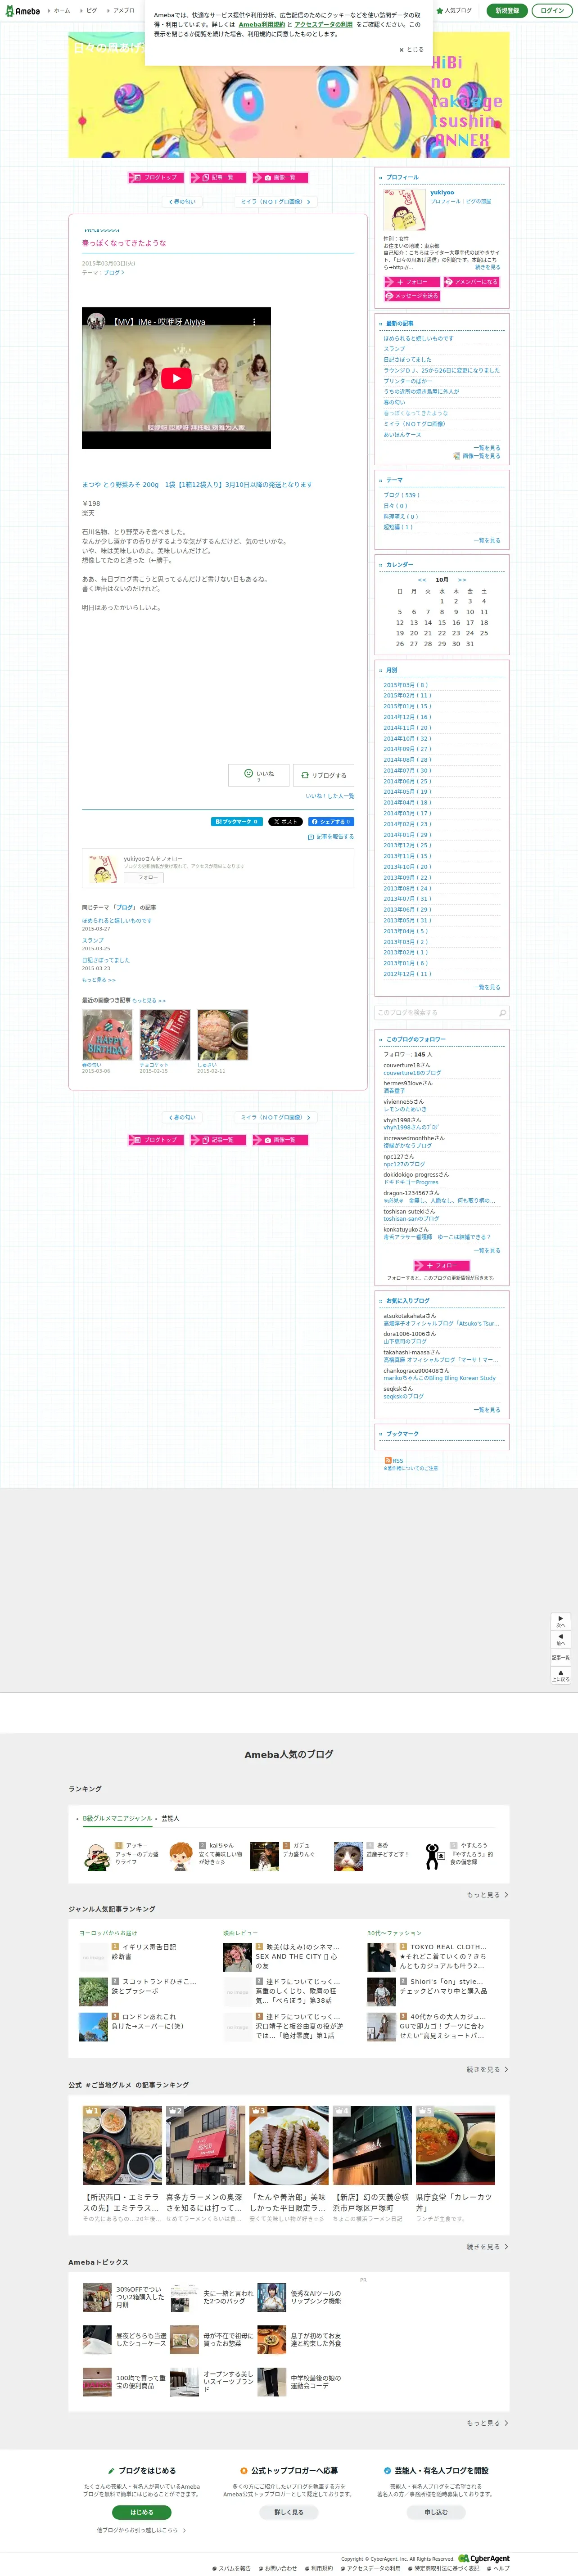Click the Hatena B!ブックマーク button
Viewport: 578px width, 2576px height.
tap(236, 822)
